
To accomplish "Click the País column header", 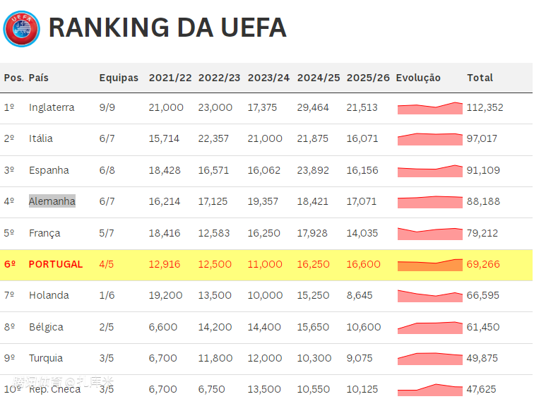I will (x=39, y=78).
